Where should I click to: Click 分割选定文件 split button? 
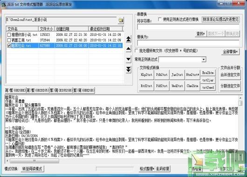pyautogui.click(x=230, y=86)
